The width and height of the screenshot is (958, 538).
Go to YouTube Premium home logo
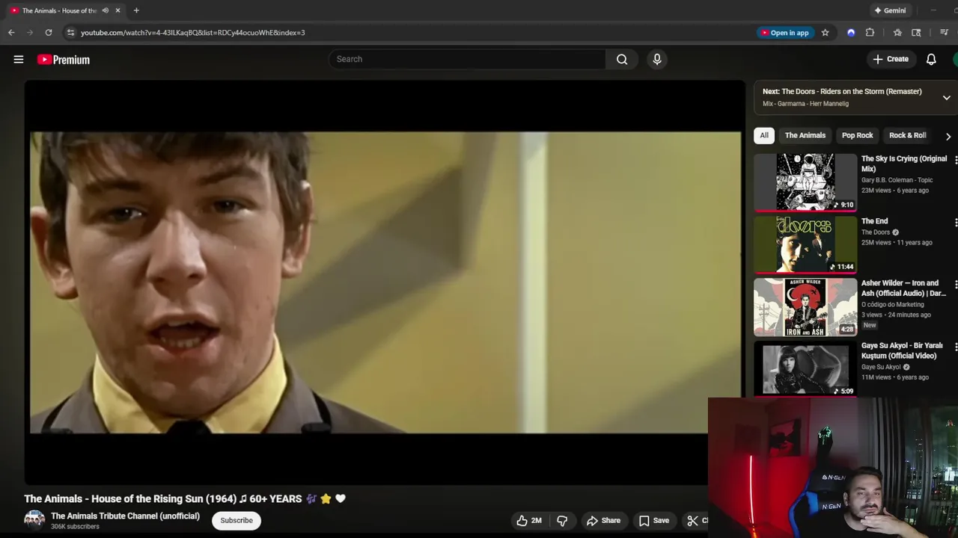[x=64, y=60]
